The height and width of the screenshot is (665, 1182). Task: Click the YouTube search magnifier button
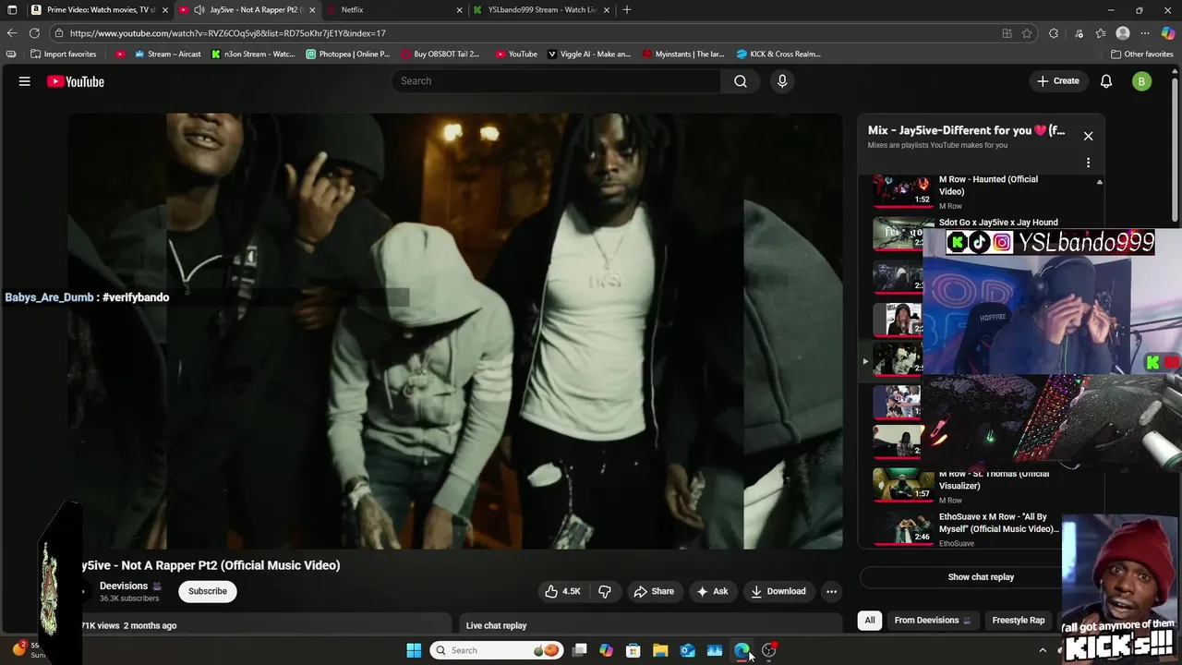(x=741, y=81)
